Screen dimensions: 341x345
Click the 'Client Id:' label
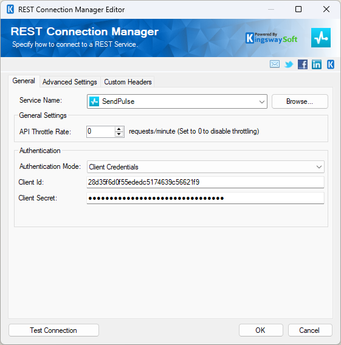[x=31, y=182]
